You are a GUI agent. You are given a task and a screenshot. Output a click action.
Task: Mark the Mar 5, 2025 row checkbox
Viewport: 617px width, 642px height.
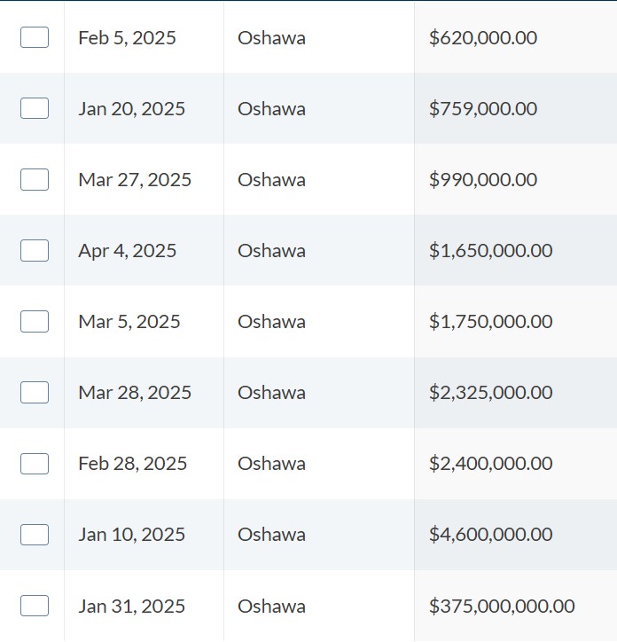(35, 321)
